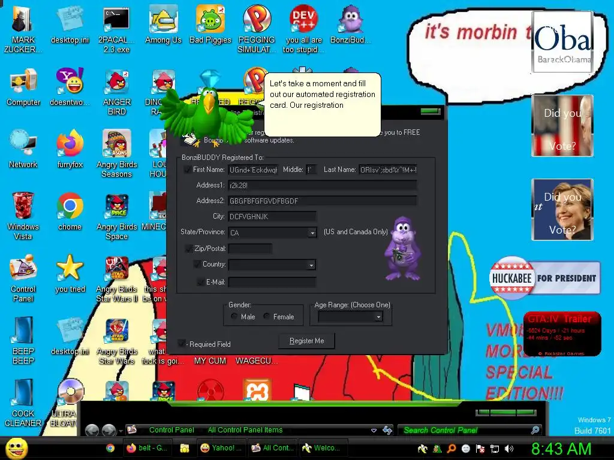Click the 'Control Panel' breadcrumb link
The height and width of the screenshot is (460, 614).
pyautogui.click(x=171, y=430)
